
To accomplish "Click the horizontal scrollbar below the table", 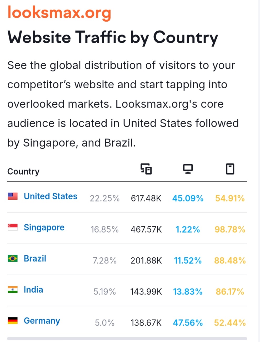I will 127,338.
